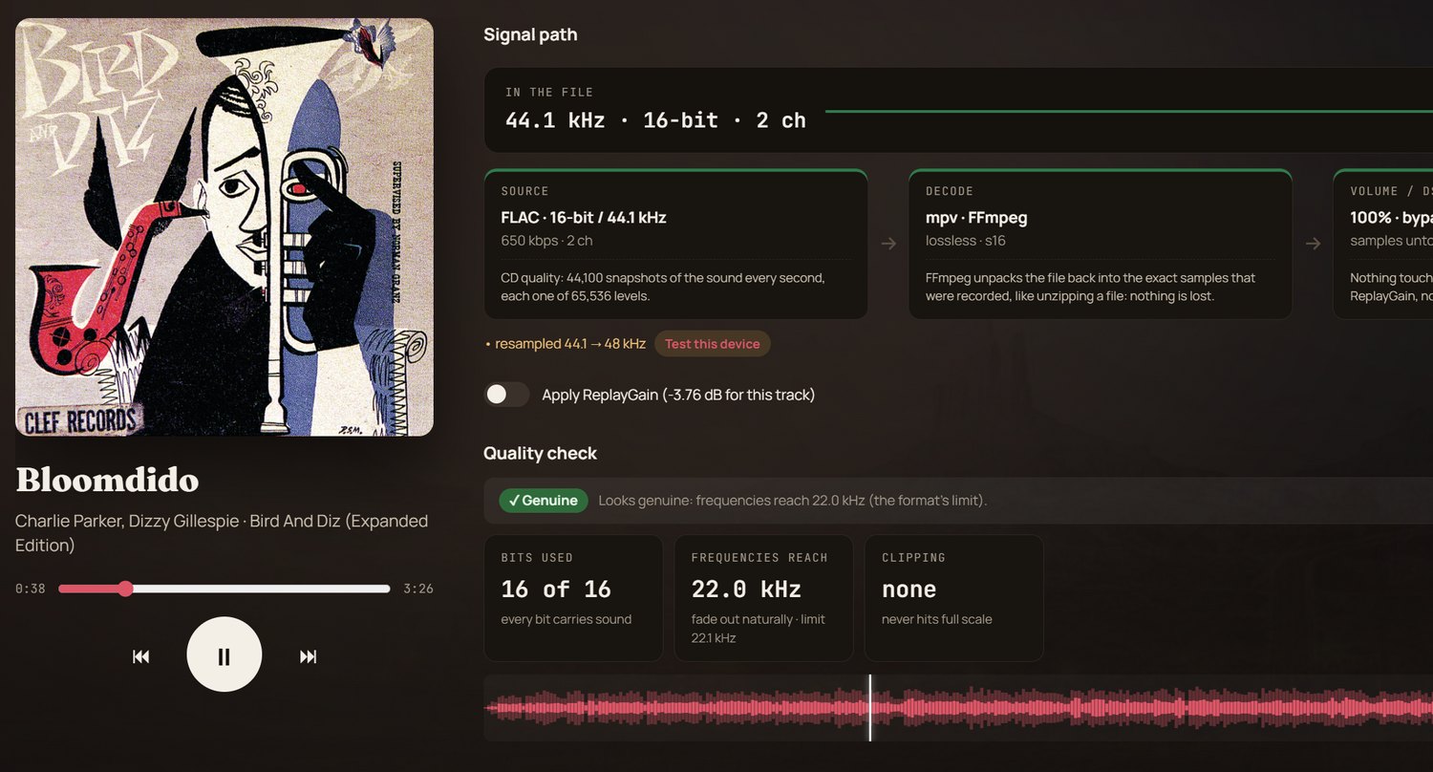Click the white playhead in the waveform
Viewport: 1433px width, 772px height.
click(870, 708)
